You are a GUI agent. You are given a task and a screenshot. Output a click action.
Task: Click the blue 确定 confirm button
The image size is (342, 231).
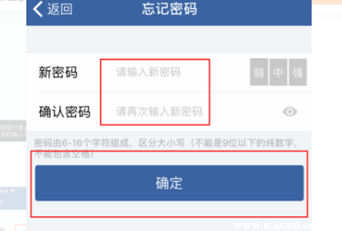(169, 183)
